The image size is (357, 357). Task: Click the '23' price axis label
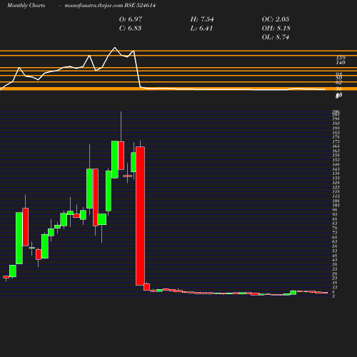click(335, 278)
